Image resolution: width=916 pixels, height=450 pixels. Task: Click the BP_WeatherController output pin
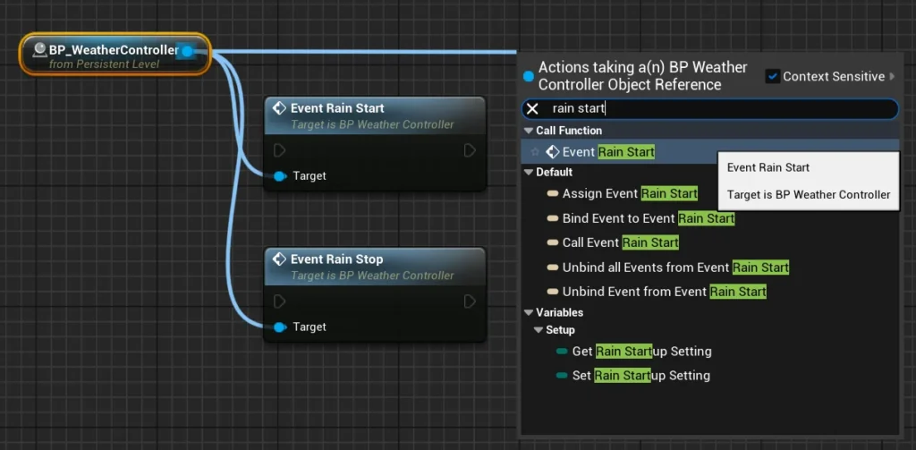pos(187,51)
